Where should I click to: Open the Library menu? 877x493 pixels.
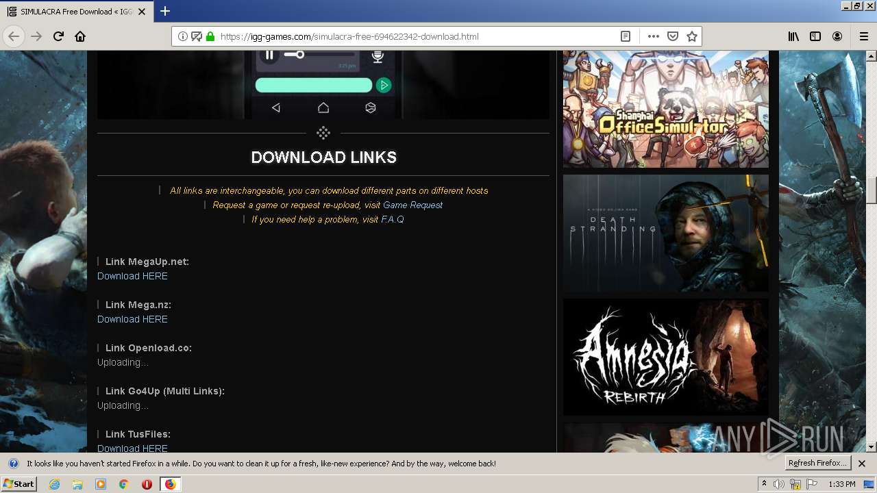[x=793, y=36]
